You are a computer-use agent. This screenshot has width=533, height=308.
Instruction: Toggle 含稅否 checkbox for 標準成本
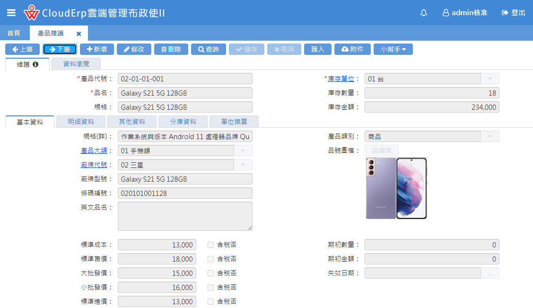(x=211, y=245)
